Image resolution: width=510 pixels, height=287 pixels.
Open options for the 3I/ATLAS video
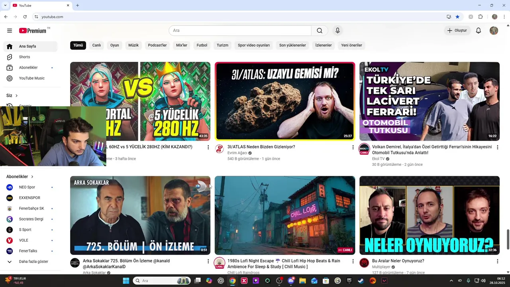pyautogui.click(x=353, y=147)
